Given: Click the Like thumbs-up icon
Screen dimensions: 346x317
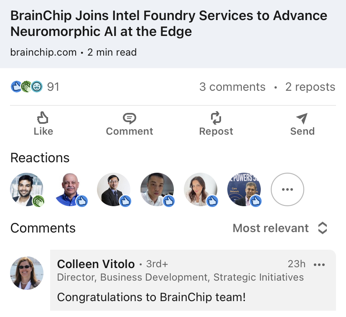Looking at the screenshot, I should pyautogui.click(x=43, y=118).
